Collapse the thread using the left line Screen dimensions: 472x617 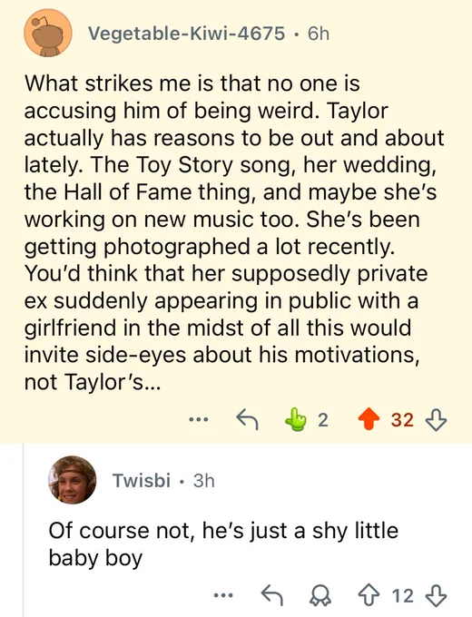coord(23,530)
